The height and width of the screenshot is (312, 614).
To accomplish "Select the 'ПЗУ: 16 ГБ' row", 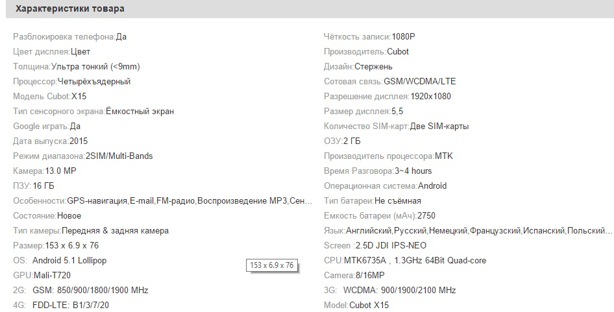I will pos(34,186).
